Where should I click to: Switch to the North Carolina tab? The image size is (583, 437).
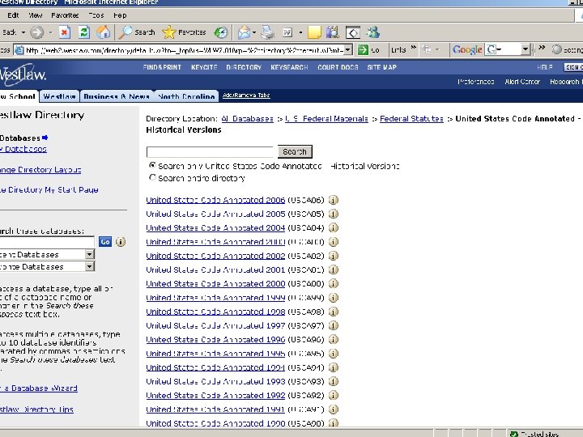click(186, 96)
